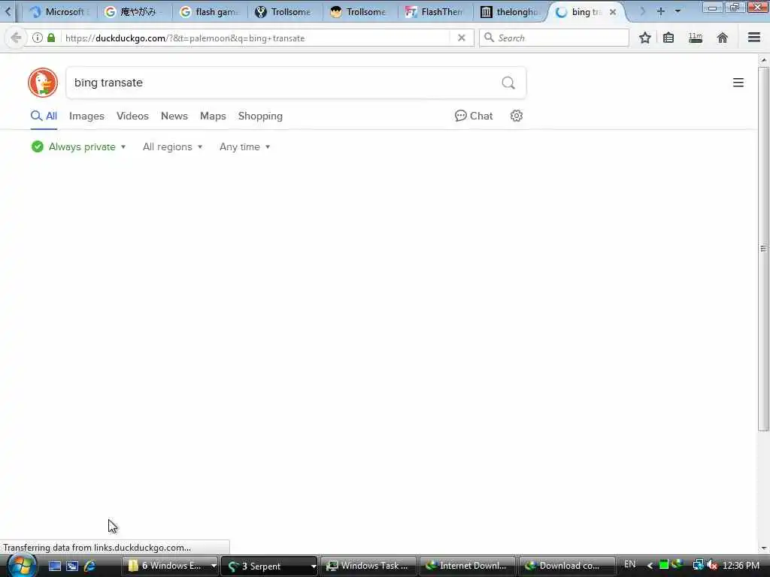Switch to Maps results tab

click(x=213, y=116)
